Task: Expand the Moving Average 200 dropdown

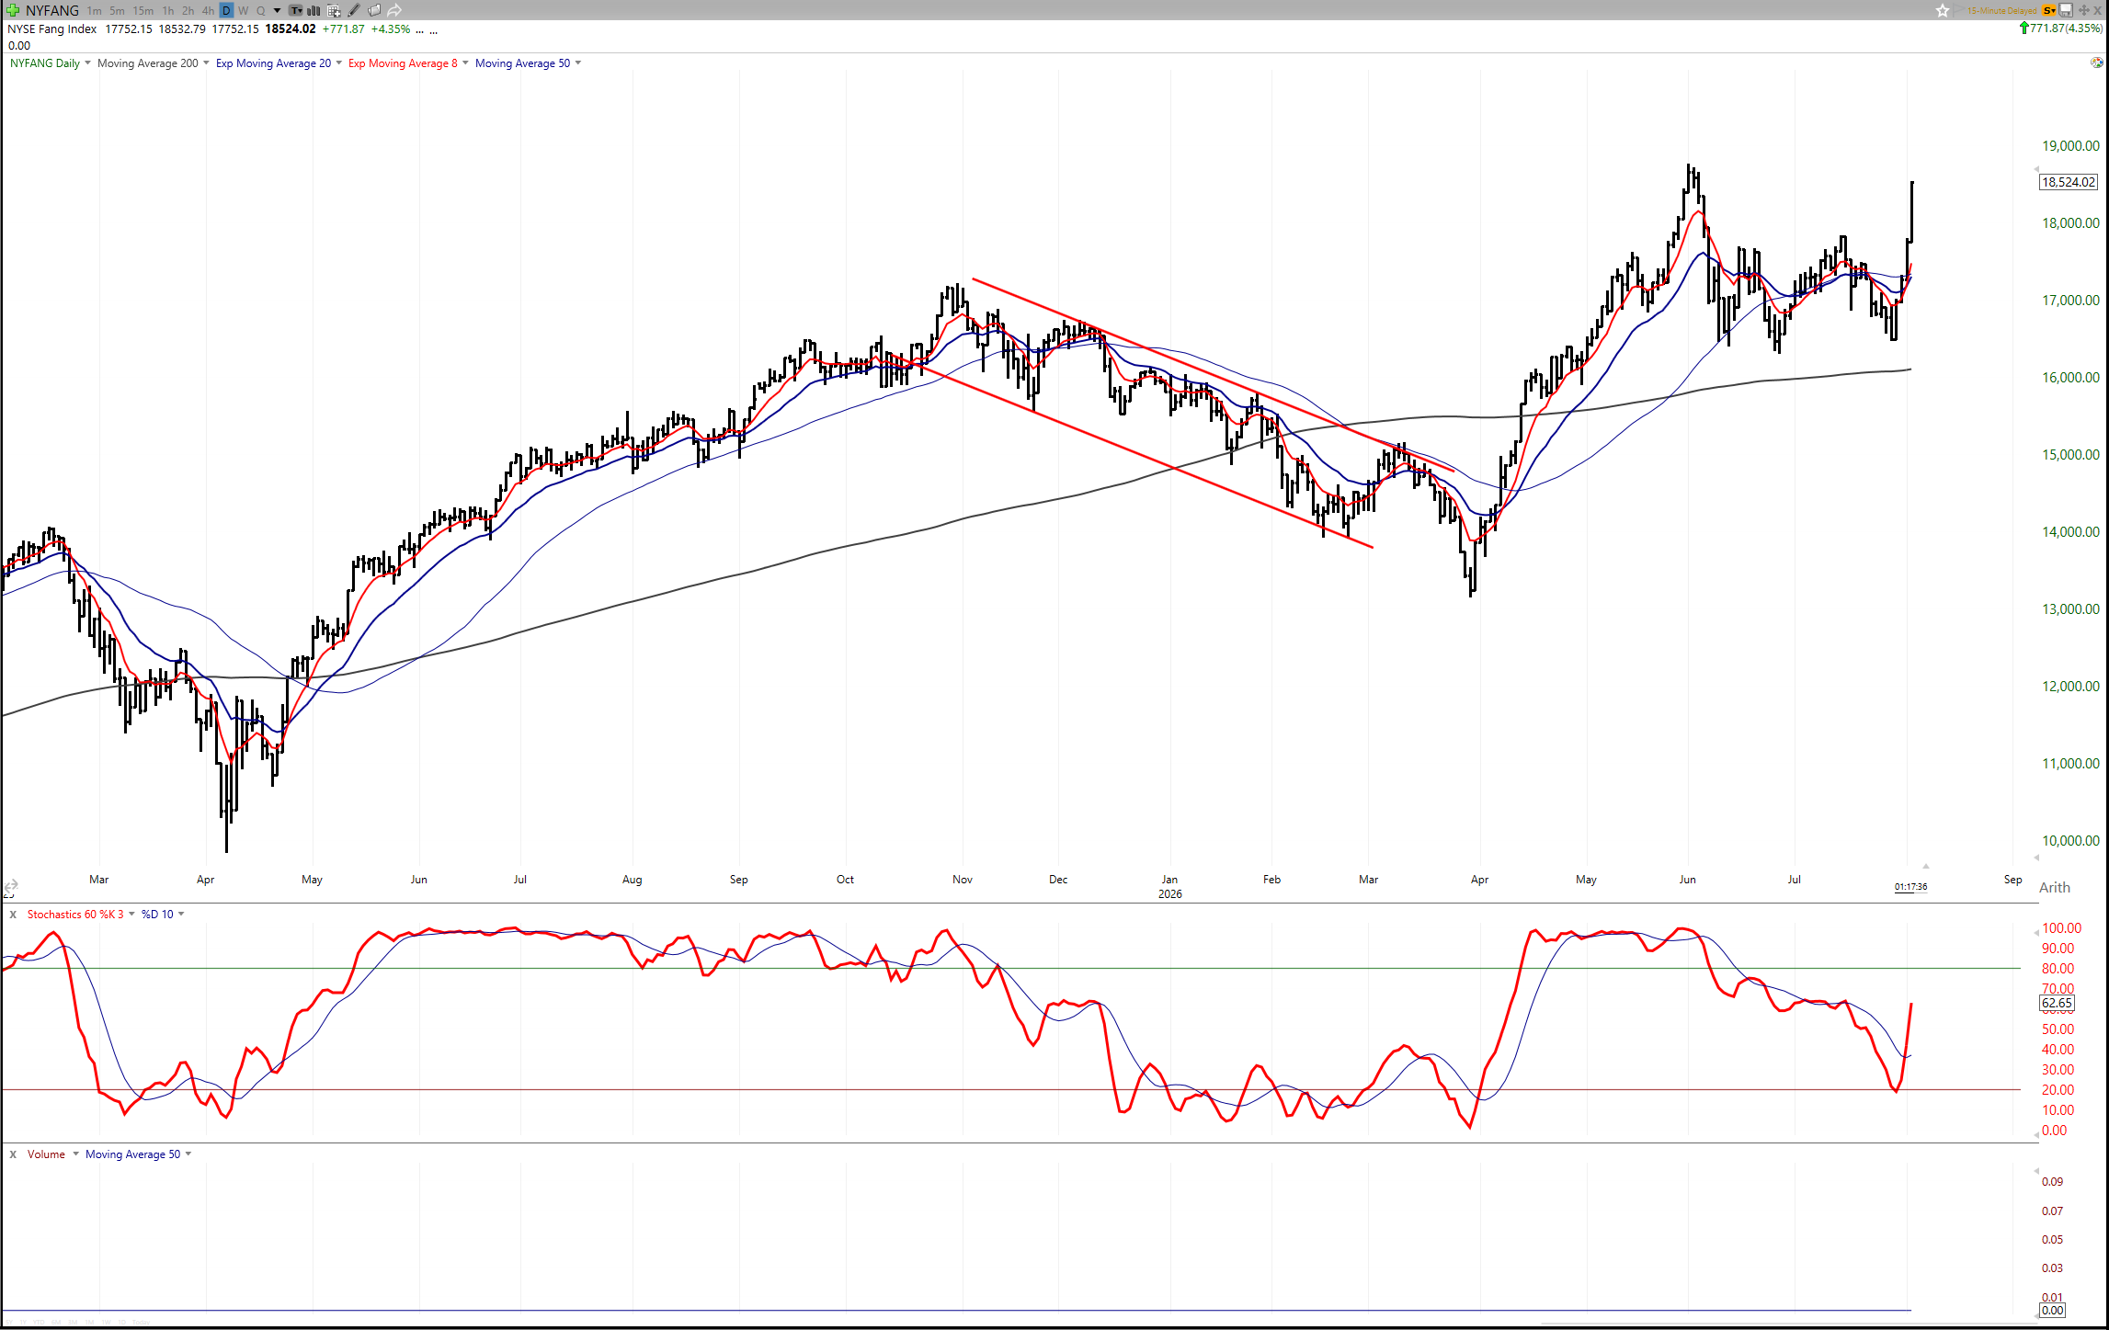Action: (206, 63)
